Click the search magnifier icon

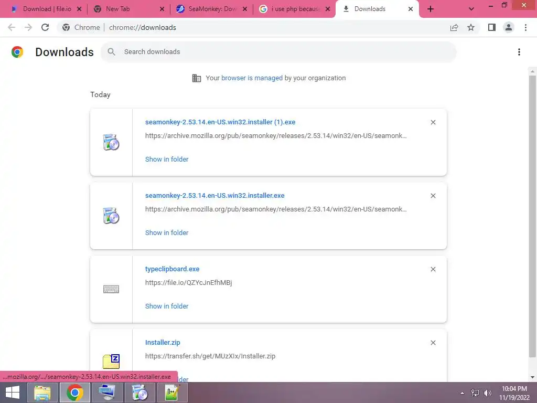click(111, 52)
